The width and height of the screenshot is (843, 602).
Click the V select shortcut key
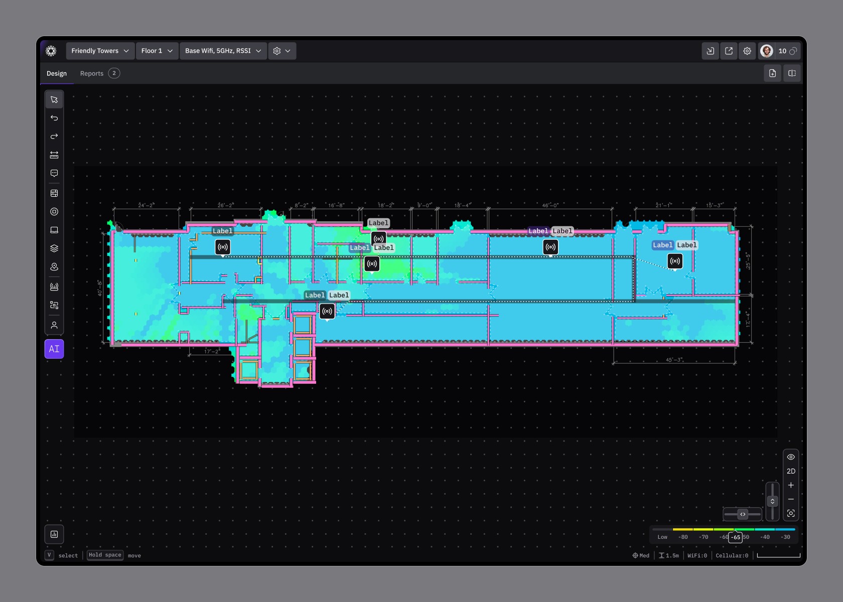(x=49, y=555)
